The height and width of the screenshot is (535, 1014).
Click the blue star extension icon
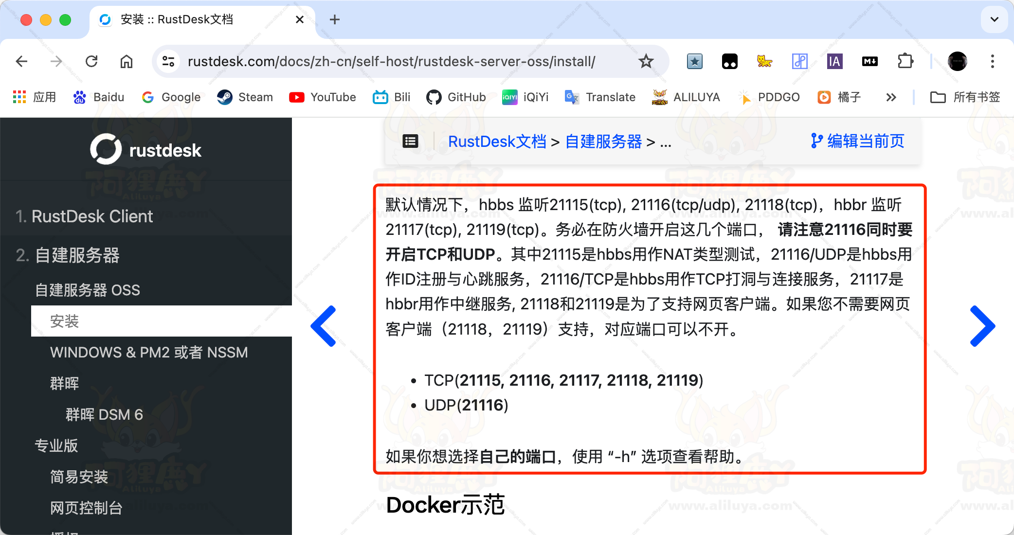[694, 61]
